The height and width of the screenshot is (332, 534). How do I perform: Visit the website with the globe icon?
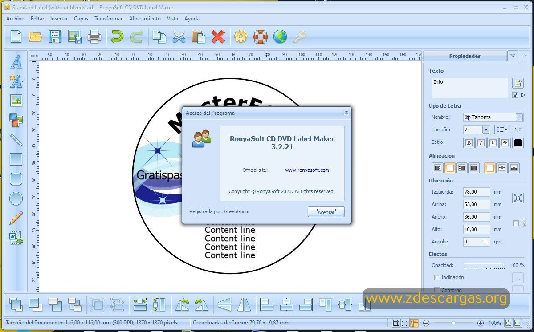click(280, 36)
